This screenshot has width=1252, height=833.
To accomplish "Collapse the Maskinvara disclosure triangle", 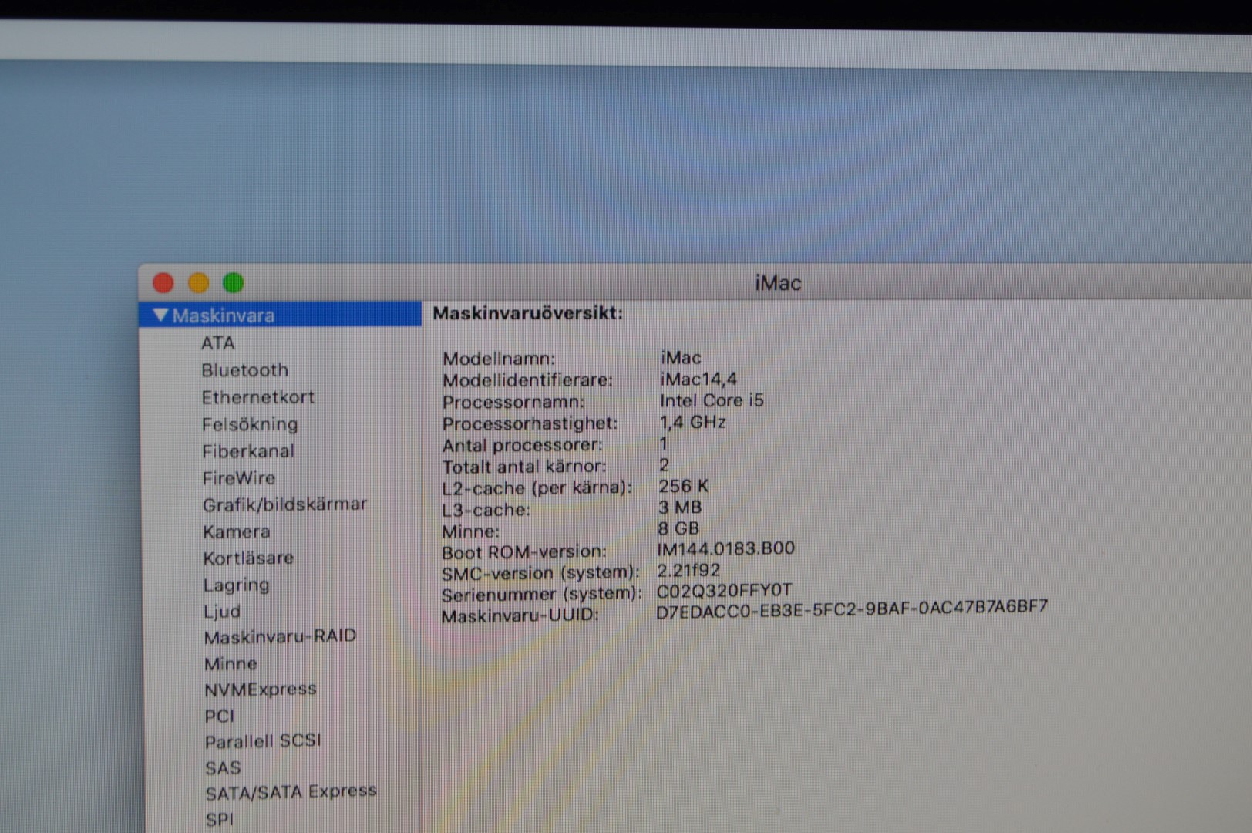I will click(x=160, y=315).
